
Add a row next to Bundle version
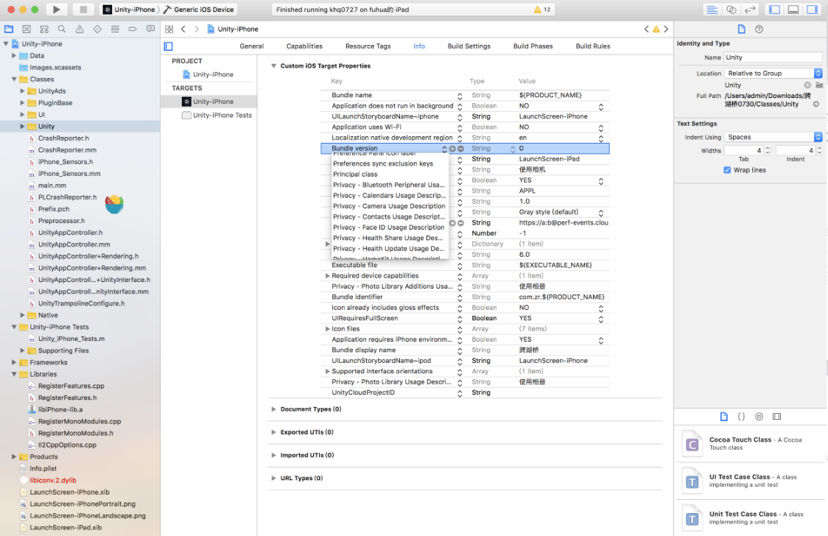point(452,149)
